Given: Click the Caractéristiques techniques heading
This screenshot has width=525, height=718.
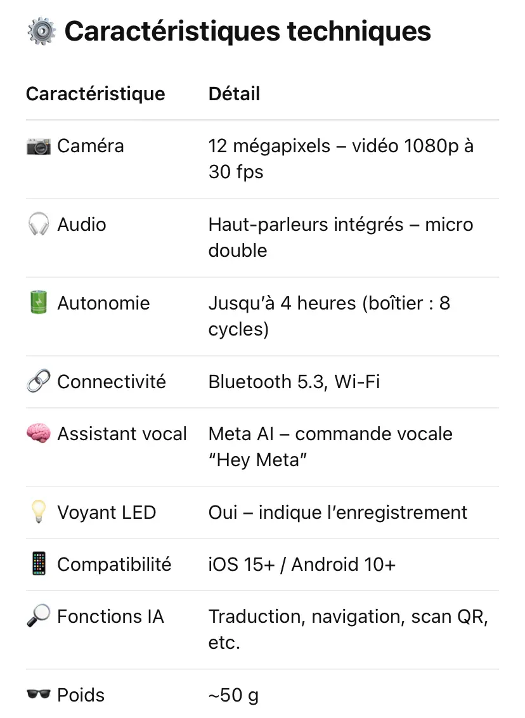Looking at the screenshot, I should pyautogui.click(x=247, y=31).
